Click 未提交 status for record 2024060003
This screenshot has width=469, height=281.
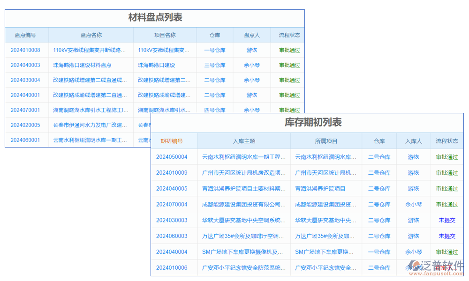pyautogui.click(x=446, y=236)
